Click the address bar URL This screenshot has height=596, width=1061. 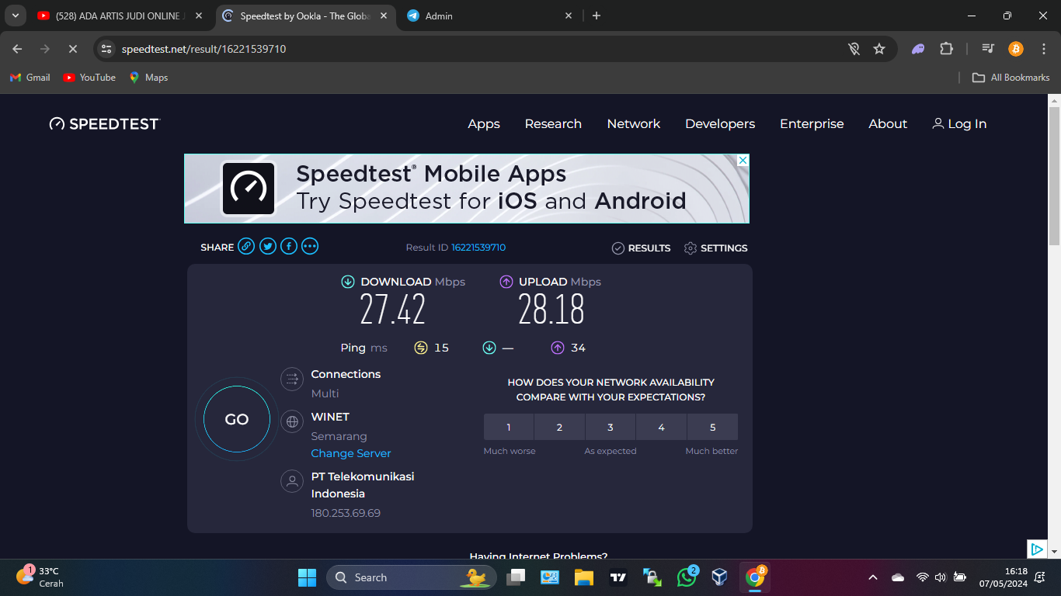(x=204, y=49)
